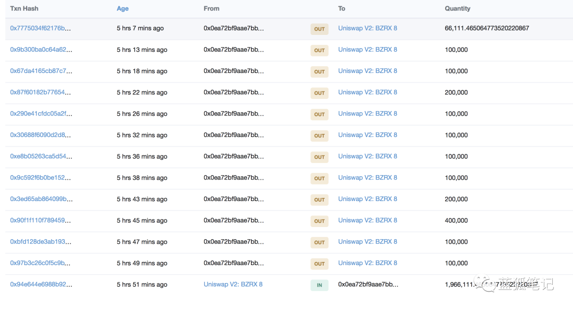
Task: Click the To column header
Action: click(341, 8)
